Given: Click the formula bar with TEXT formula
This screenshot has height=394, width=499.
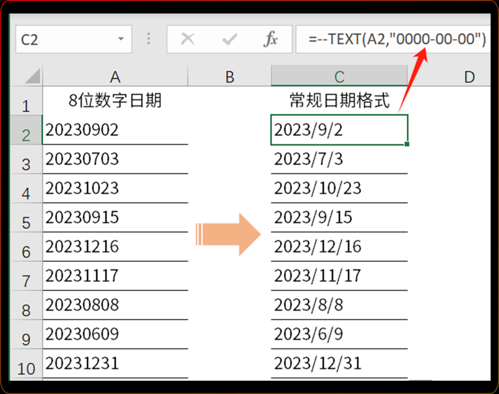Looking at the screenshot, I should pos(393,39).
